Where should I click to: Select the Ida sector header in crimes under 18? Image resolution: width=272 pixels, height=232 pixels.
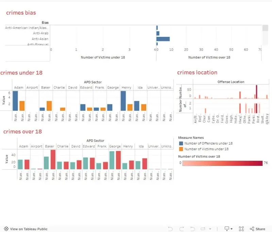tap(140, 87)
